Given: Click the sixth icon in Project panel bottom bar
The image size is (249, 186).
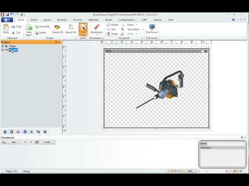Looking at the screenshot, I should pos(38,132).
